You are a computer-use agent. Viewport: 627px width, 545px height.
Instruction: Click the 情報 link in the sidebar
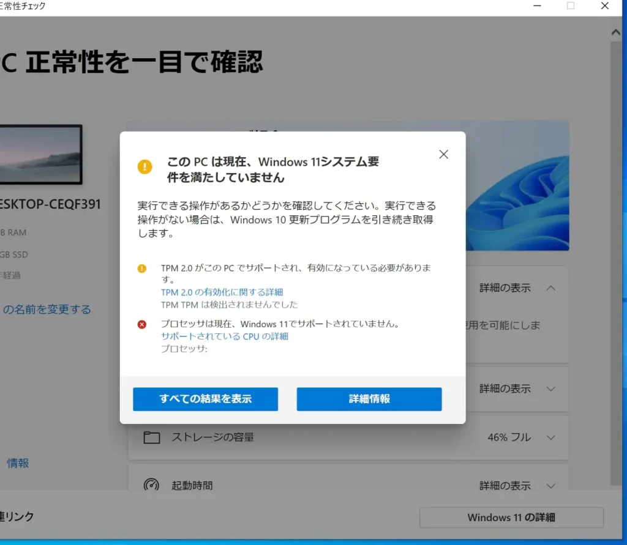[x=18, y=463]
